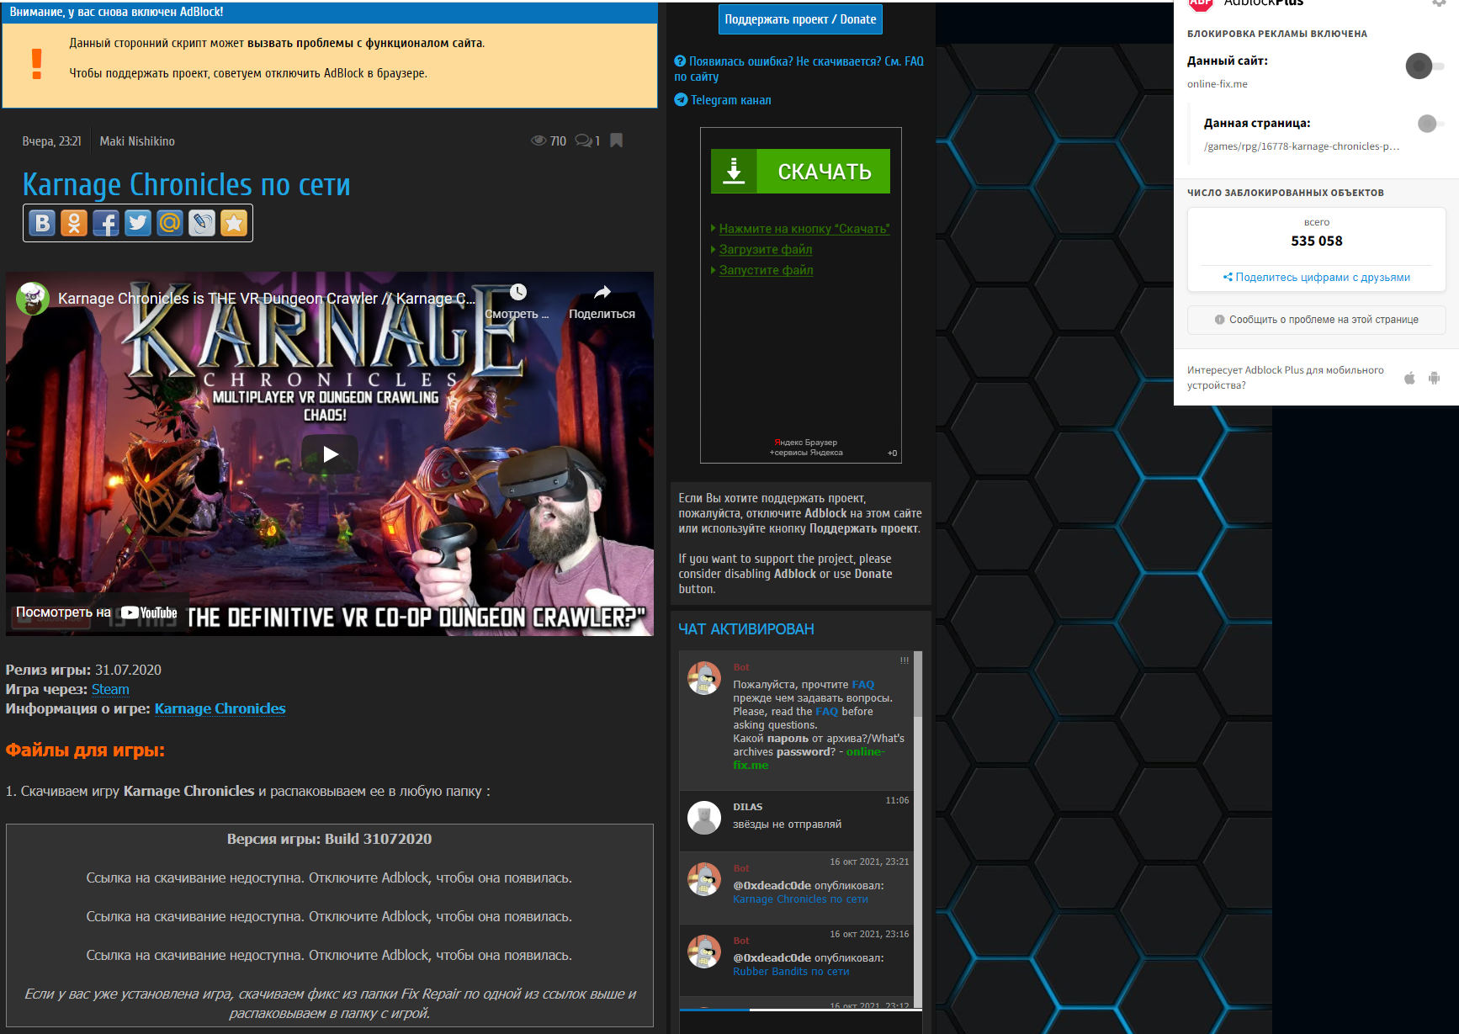The image size is (1459, 1034).
Task: Click Поделитесь цифрами с друзьями link
Action: pyautogui.click(x=1316, y=278)
